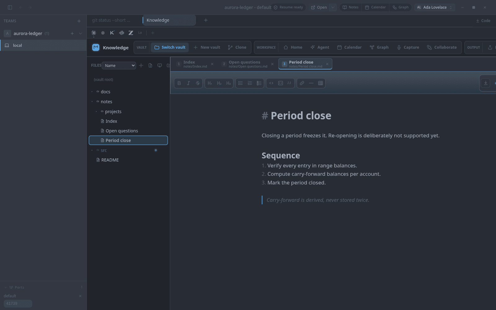The image size is (496, 310).
Task: Select the K agent icon
Action: point(112,33)
